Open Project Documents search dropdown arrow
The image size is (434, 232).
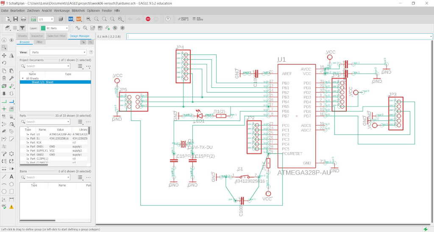click(x=68, y=66)
